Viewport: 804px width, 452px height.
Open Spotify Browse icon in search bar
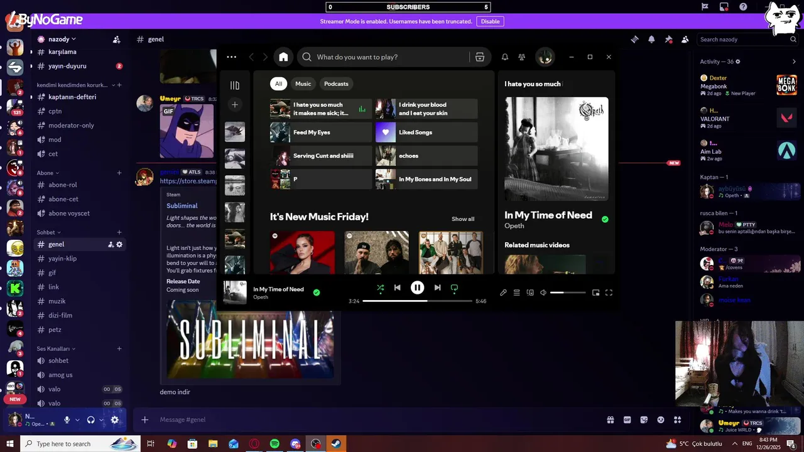tap(480, 57)
